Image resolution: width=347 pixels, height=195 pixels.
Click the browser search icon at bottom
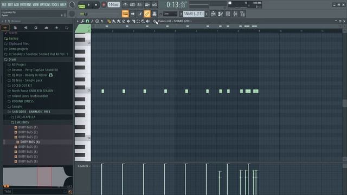pyautogui.click(x=70, y=192)
